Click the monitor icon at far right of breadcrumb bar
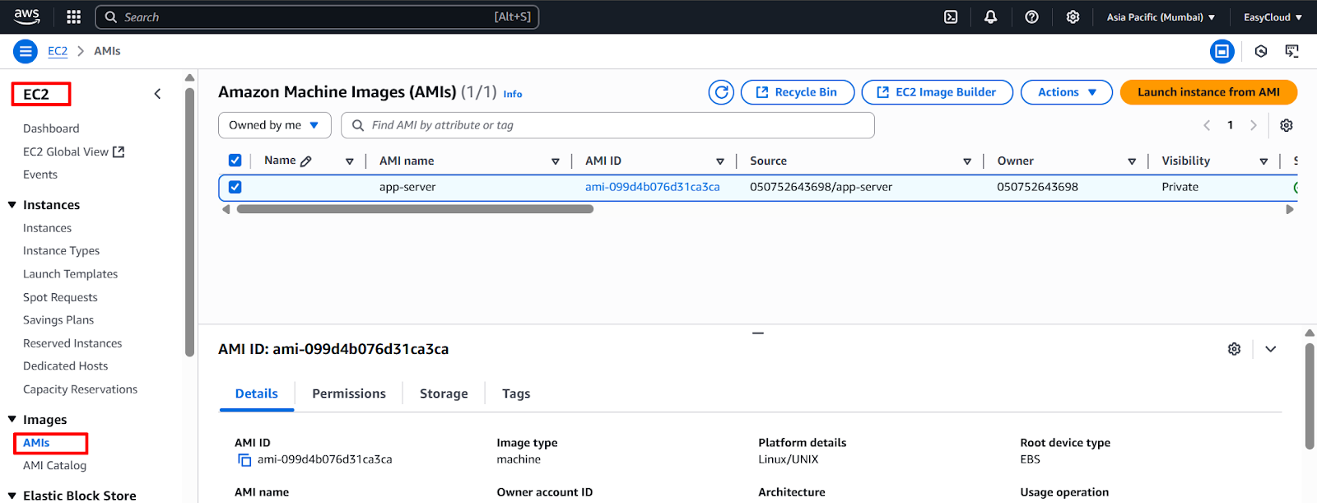Viewport: 1317px width, 503px height. point(1292,51)
